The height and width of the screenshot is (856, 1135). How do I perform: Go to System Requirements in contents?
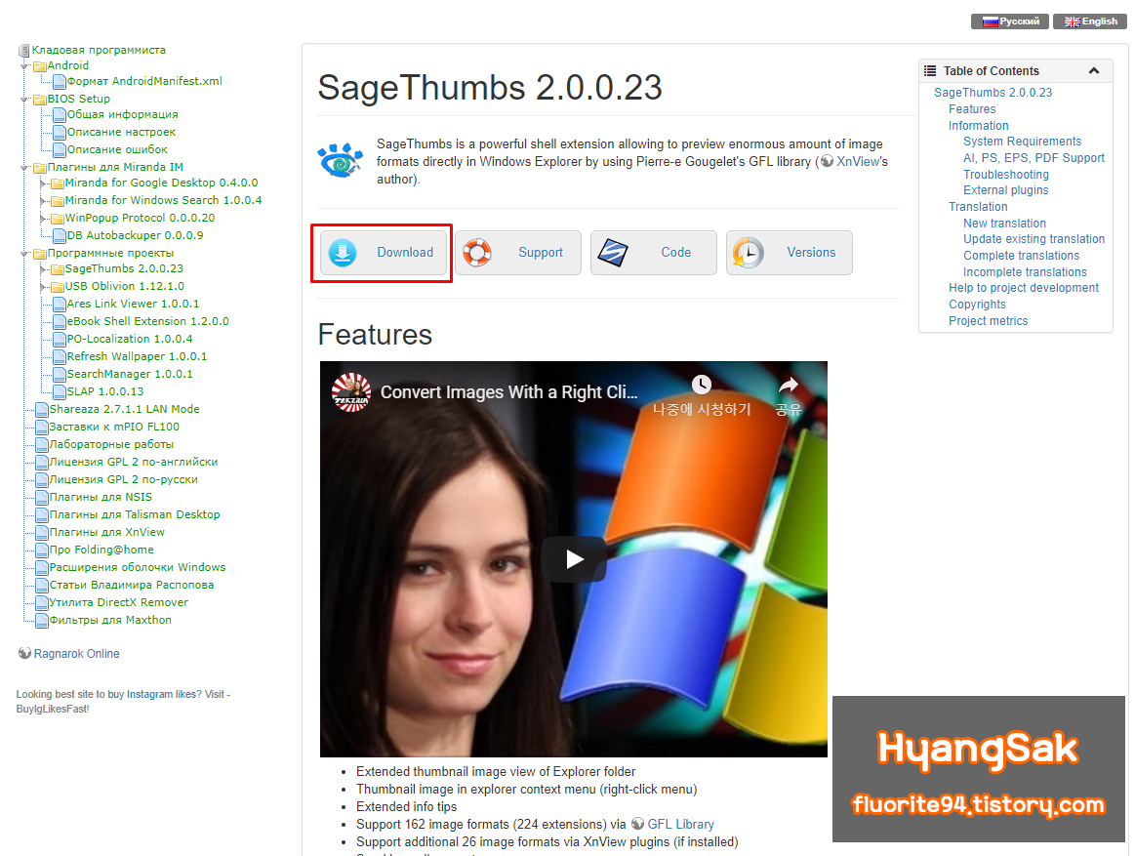click(1022, 142)
